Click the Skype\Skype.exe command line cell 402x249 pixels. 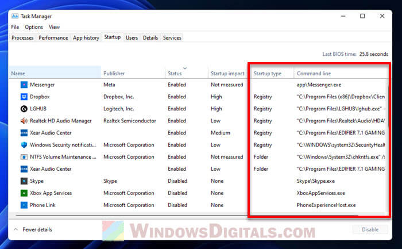click(x=316, y=181)
